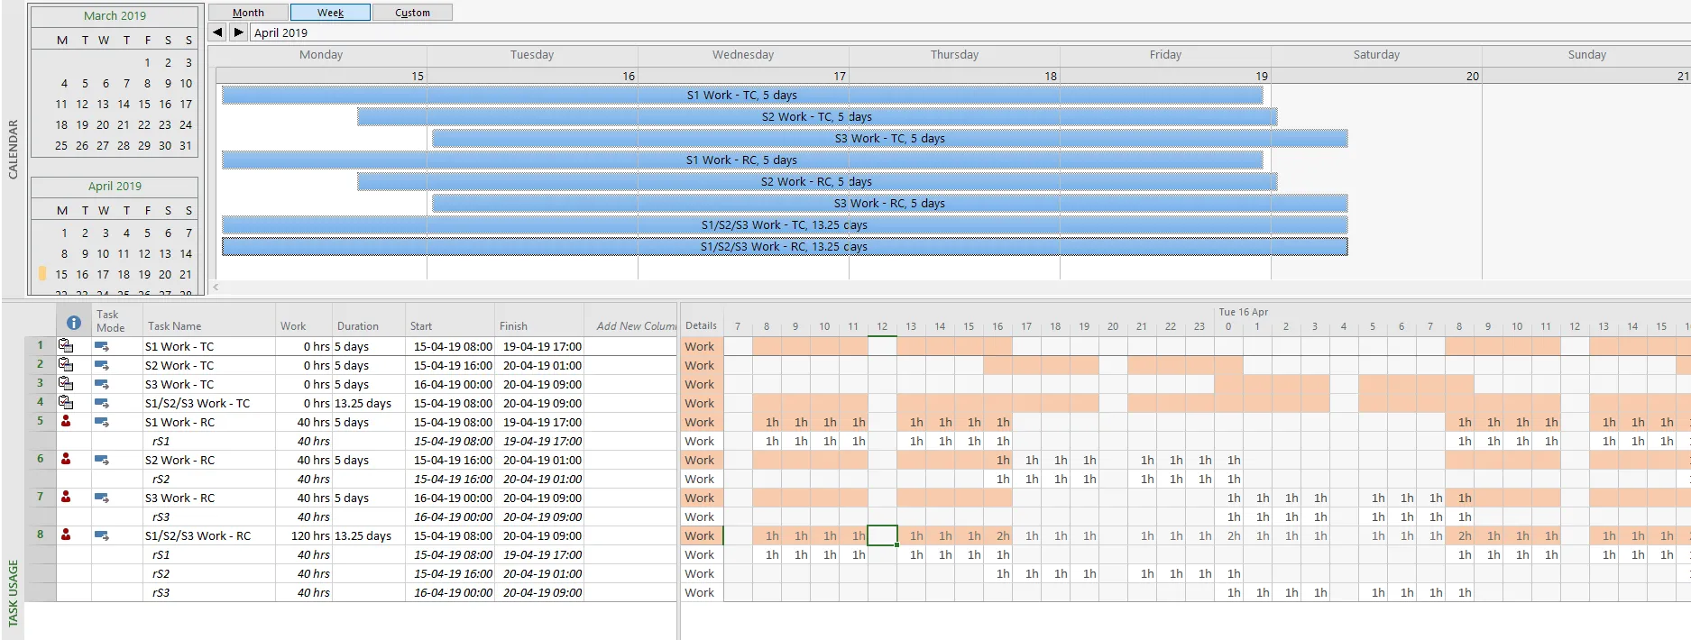
Task: Switch calendar to Month view
Action: point(248,13)
